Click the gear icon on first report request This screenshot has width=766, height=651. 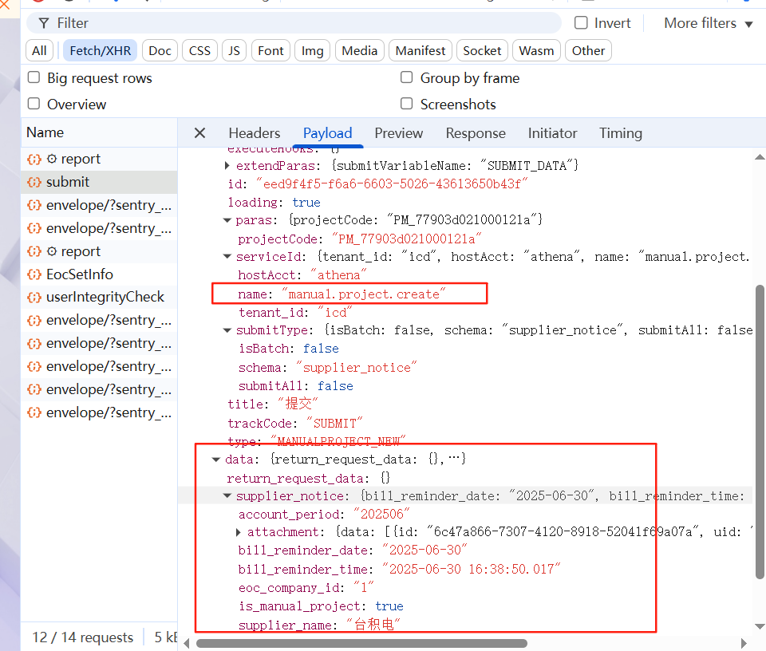52,159
